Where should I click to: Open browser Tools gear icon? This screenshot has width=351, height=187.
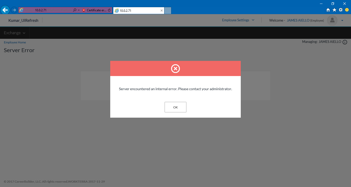pyautogui.click(x=341, y=10)
